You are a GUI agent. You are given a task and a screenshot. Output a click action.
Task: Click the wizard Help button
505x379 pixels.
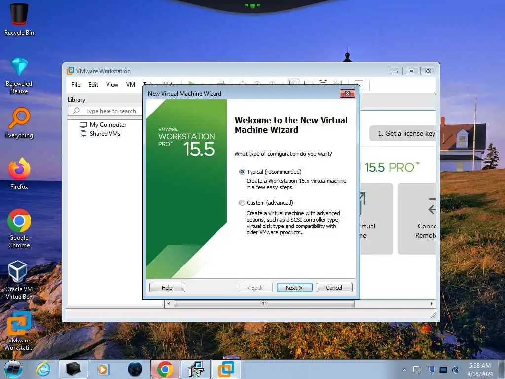[167, 288]
